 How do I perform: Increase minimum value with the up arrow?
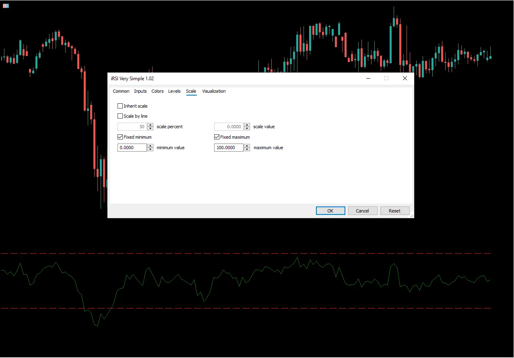[151, 146]
